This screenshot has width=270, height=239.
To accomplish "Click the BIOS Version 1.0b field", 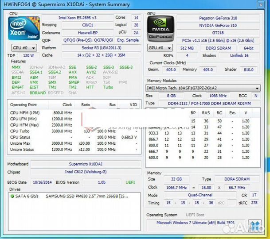I will click(x=102, y=182).
